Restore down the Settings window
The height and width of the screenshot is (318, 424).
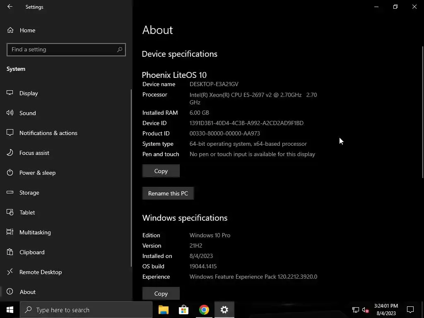[x=395, y=7]
